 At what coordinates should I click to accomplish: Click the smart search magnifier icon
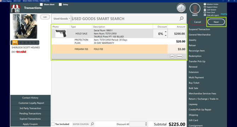(x=181, y=19)
